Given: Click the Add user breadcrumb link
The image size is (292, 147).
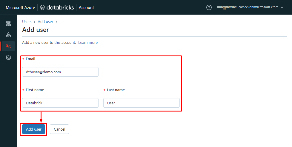Looking at the screenshot, I should click(x=45, y=21).
